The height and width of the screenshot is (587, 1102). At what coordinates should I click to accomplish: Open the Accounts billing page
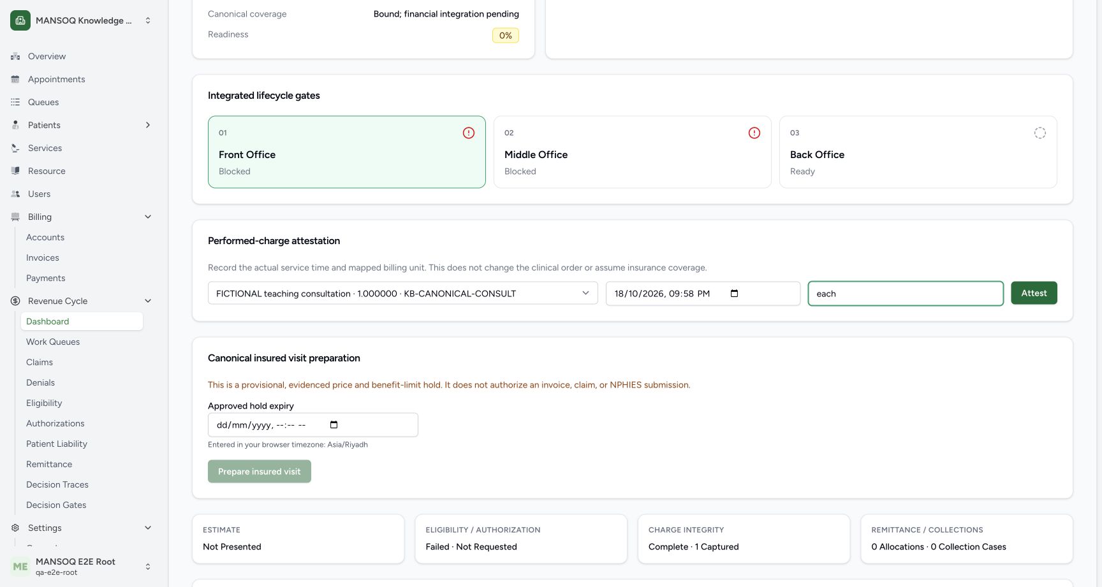tap(45, 237)
